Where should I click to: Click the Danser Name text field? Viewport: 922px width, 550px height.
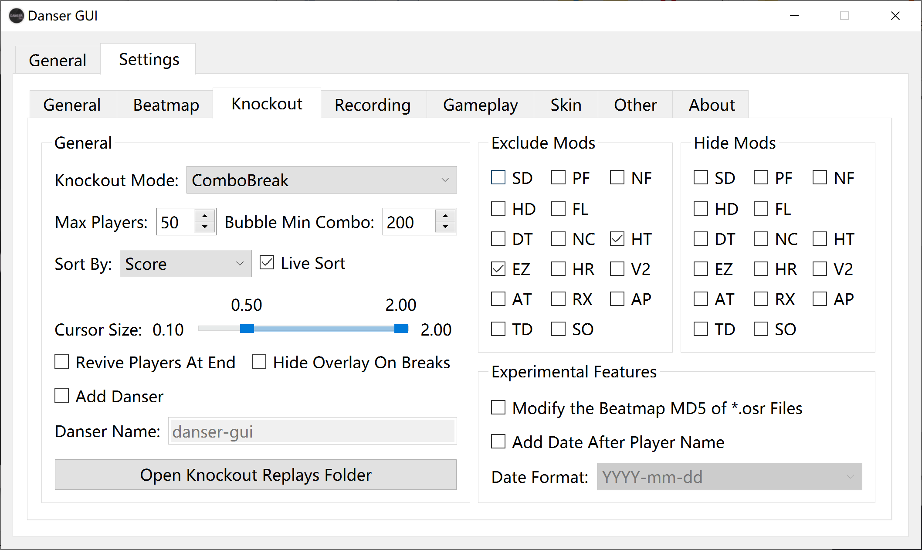coord(312,431)
